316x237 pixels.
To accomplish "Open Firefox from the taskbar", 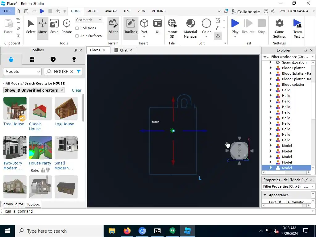I will [127, 231].
